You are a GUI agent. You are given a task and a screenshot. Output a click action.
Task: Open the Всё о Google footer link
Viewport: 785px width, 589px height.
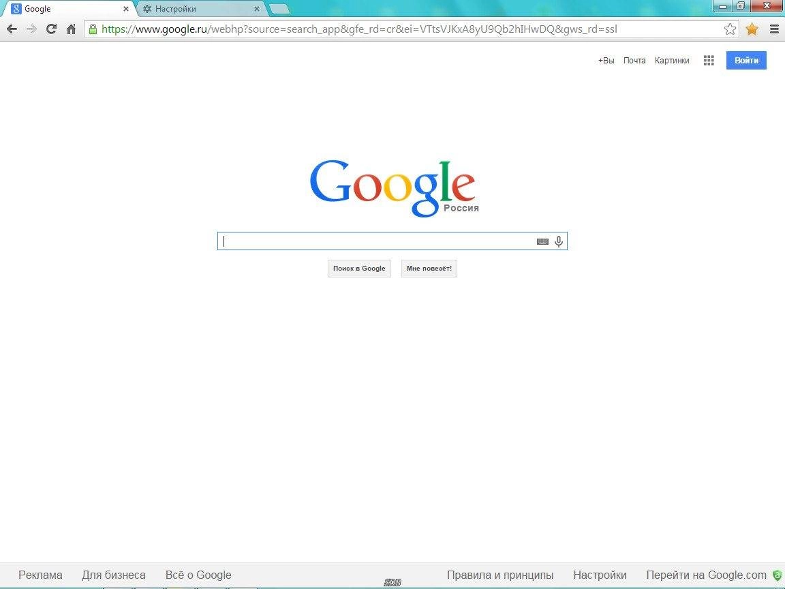tap(198, 575)
